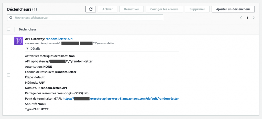The height and width of the screenshot is (119, 262).
Task: Add a trigger with Ajouter un déclencheur
Action: point(233,9)
